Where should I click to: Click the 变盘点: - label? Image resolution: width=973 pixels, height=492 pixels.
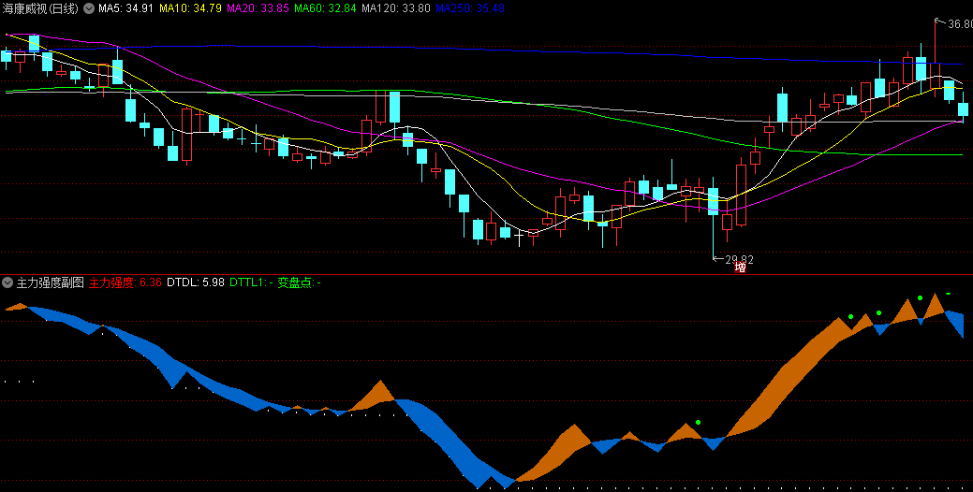point(299,282)
